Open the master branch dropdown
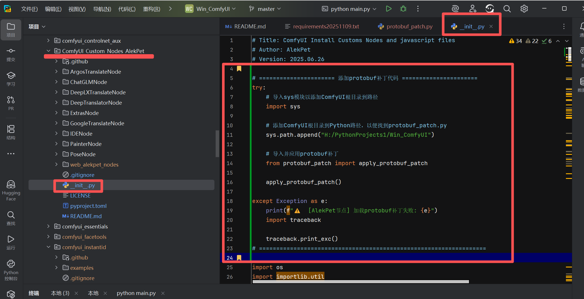Viewport: 584px width, 299px height. 265,9
